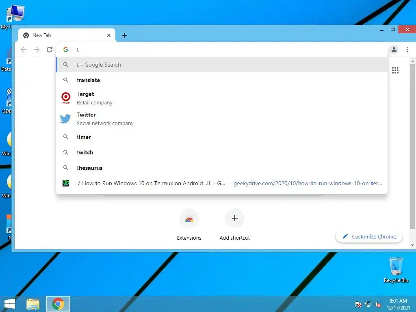Screen dimensions: 416x312
Task: Open the Chrome three-dot menu
Action: (x=407, y=50)
